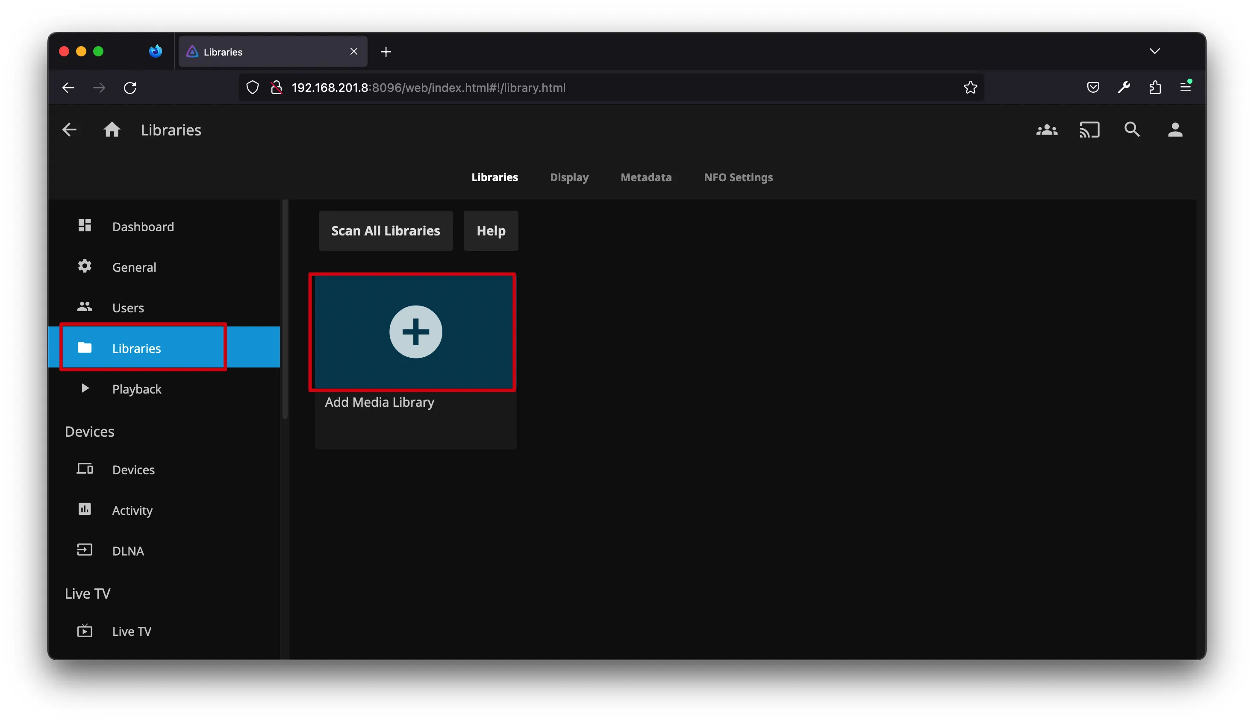
Task: Click the Live TV screen icon
Action: point(85,631)
